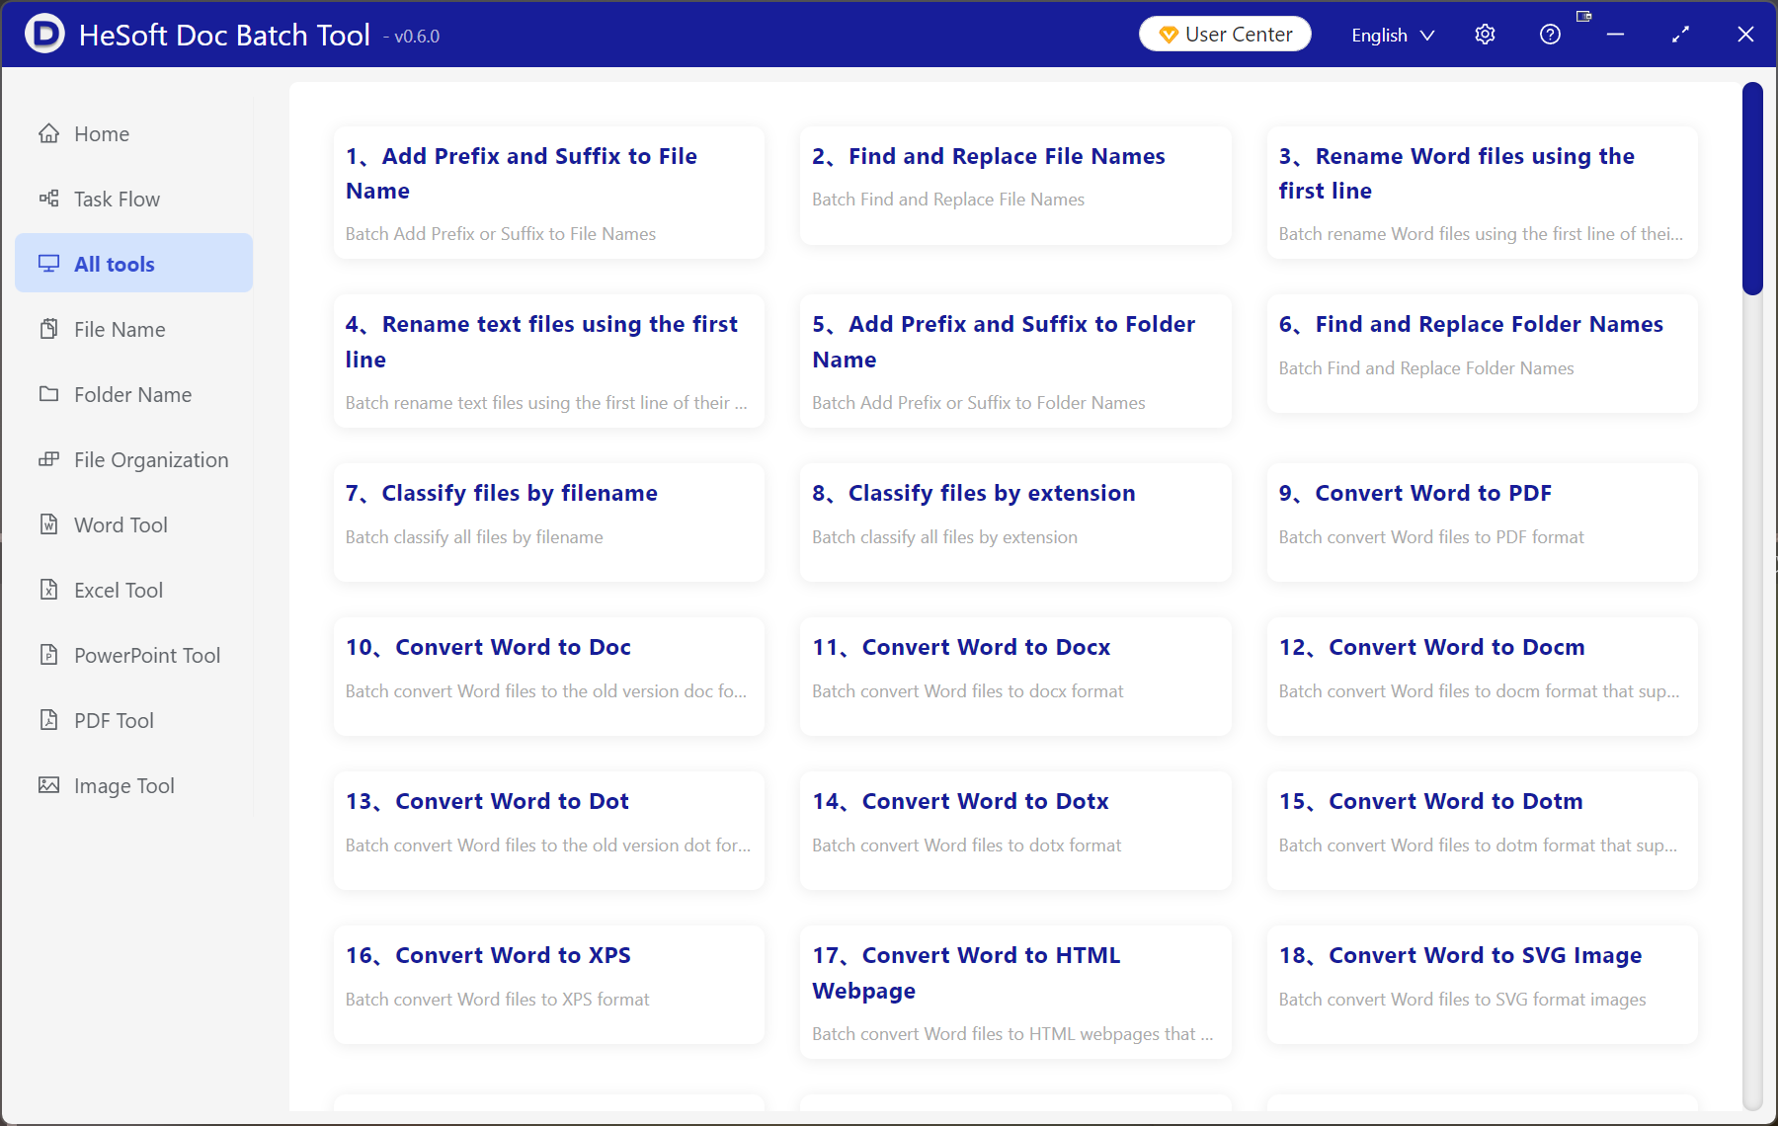The image size is (1778, 1126).
Task: Open the PDF Tool category
Action: (134, 720)
